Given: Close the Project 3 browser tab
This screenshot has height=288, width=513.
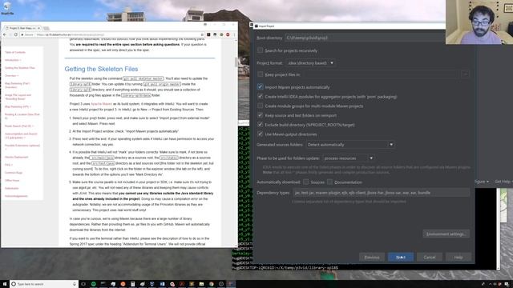Looking at the screenshot, I should [38, 28].
